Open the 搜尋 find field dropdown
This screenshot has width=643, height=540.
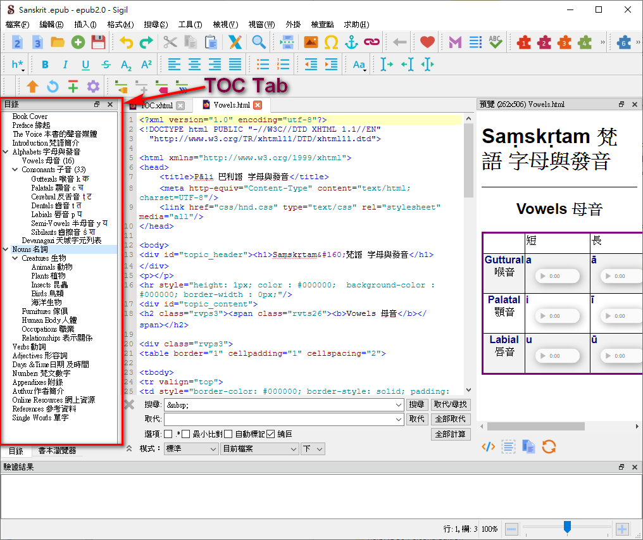click(x=399, y=405)
